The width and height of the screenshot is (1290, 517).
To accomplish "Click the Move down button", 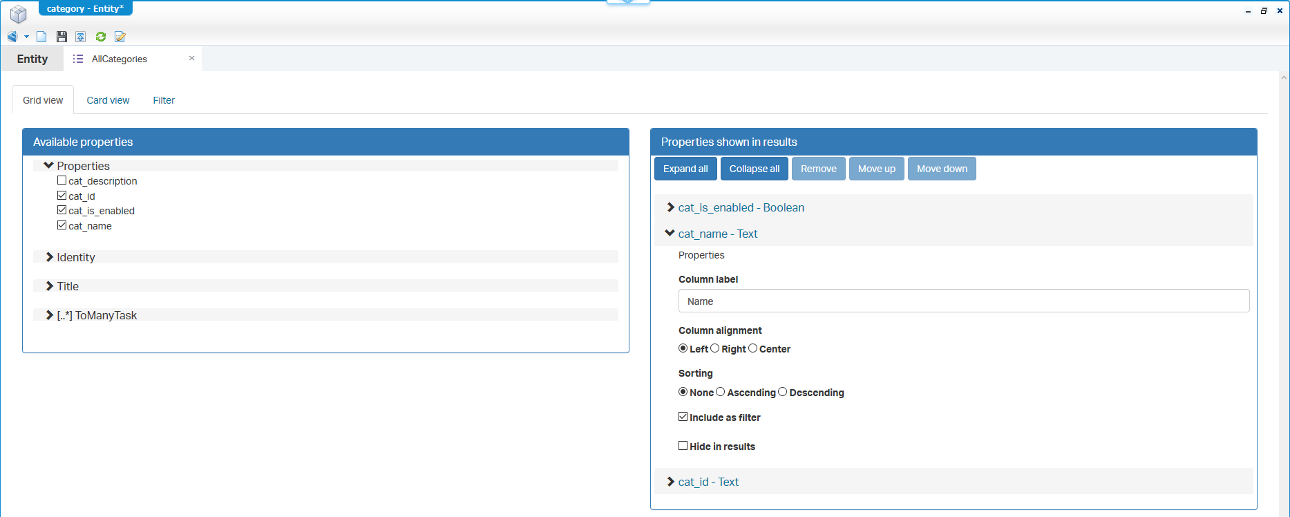I will click(941, 169).
